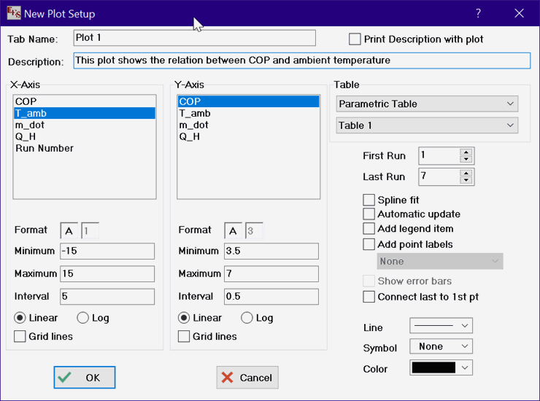Click the Tab Name input field
Screen dimensions: 540x401
pos(194,38)
